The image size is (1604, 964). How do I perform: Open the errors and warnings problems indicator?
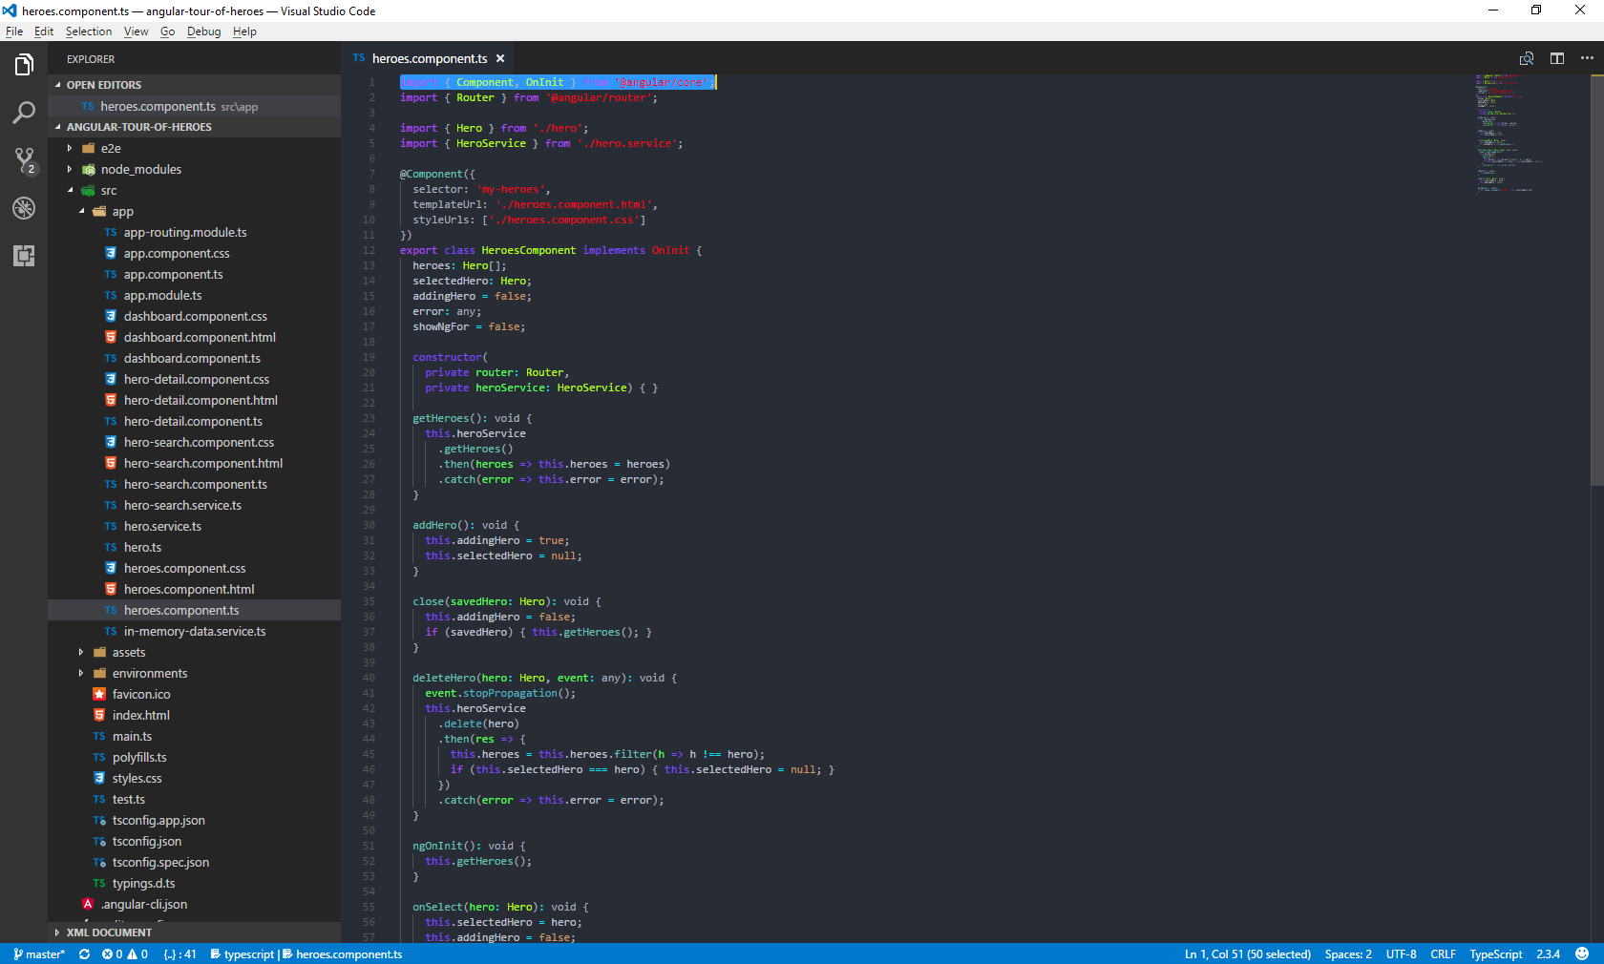(124, 954)
